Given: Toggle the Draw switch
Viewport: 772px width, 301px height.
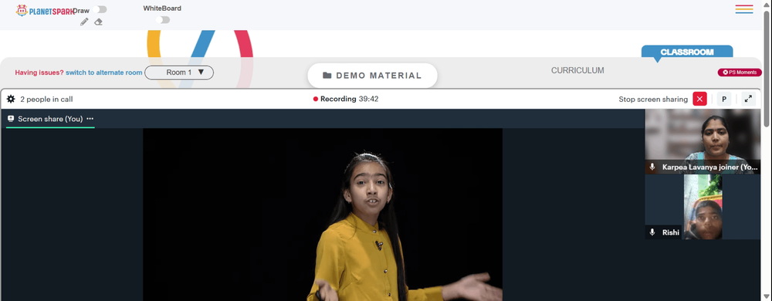Looking at the screenshot, I should pyautogui.click(x=100, y=9).
